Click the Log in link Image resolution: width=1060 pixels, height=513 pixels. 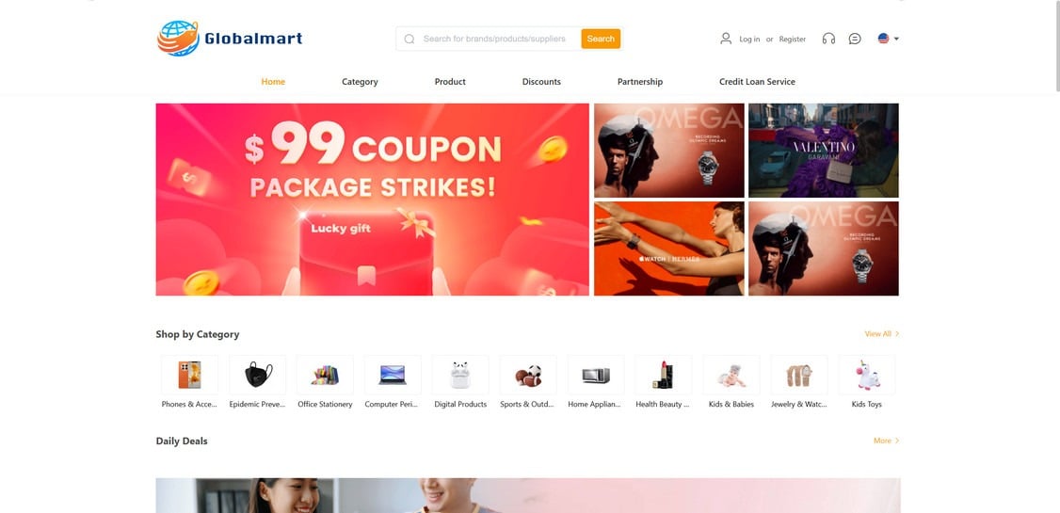pyautogui.click(x=749, y=40)
